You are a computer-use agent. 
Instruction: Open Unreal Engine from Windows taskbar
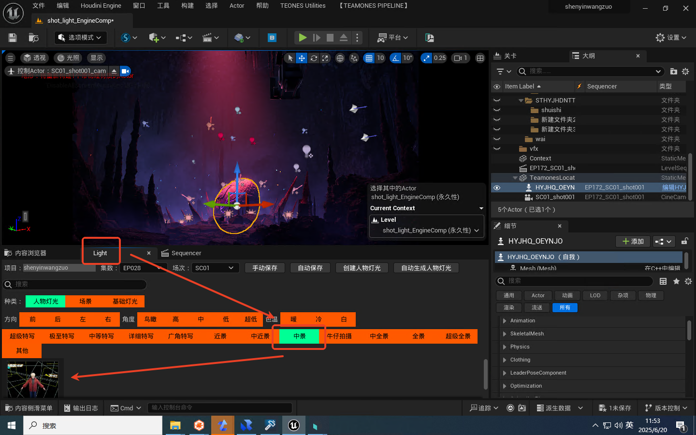point(293,425)
